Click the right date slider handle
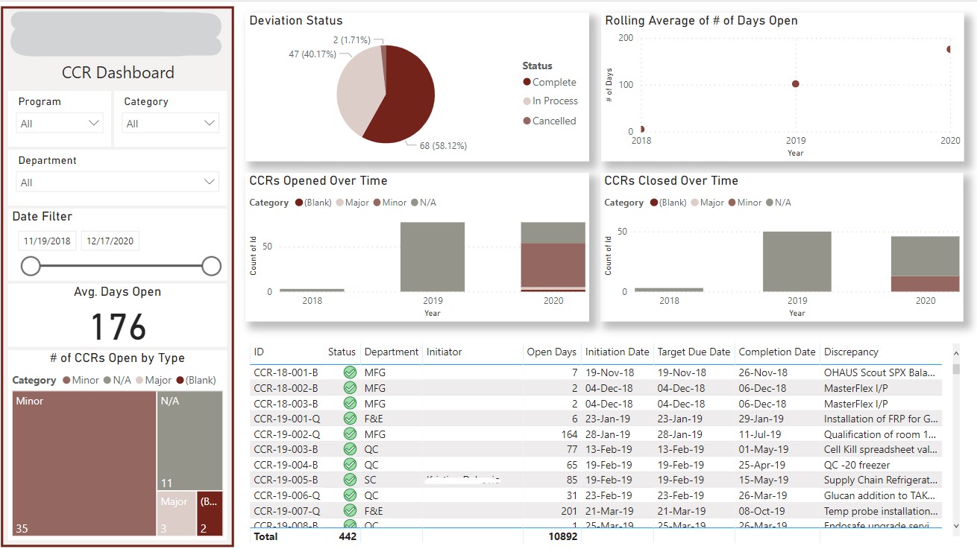The height and width of the screenshot is (549, 977). tap(212, 266)
